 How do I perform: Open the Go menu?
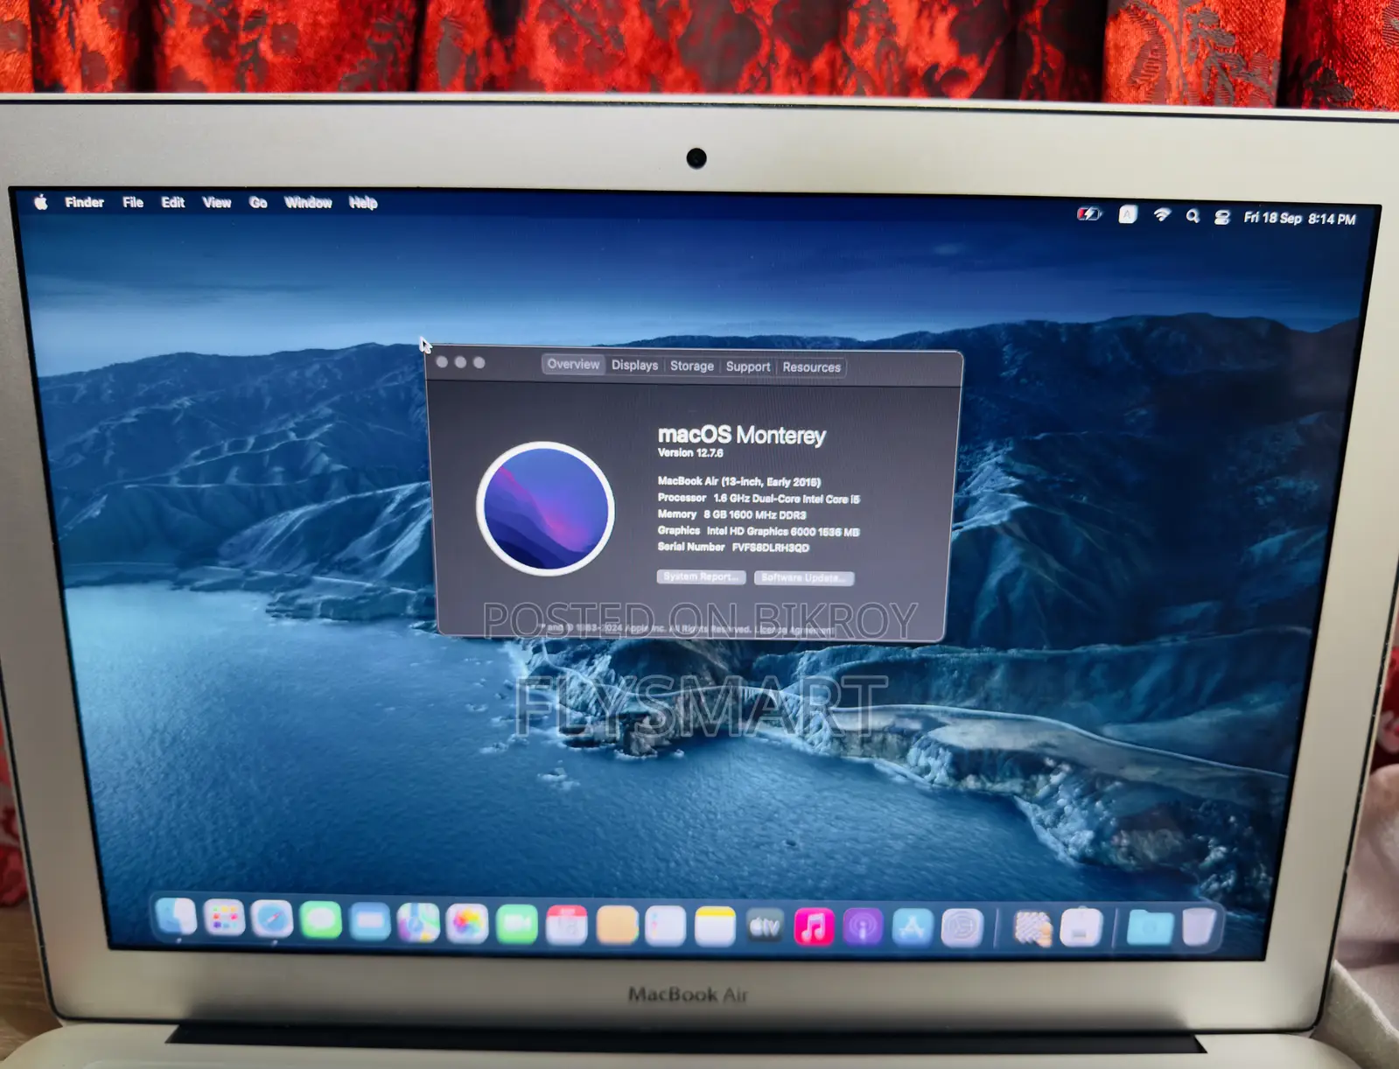pos(258,202)
